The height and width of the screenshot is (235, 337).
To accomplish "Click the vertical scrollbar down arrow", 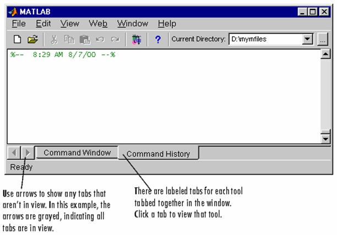I will (325, 138).
